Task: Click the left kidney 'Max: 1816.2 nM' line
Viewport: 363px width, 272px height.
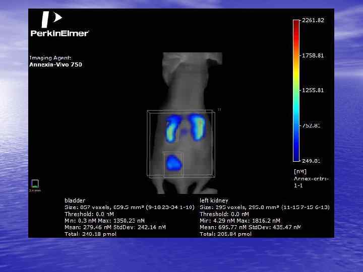Action: coord(240,221)
